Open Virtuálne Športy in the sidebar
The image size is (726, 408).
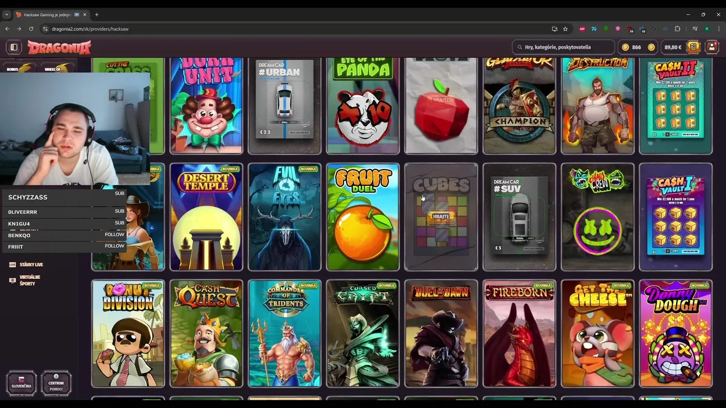[25, 280]
